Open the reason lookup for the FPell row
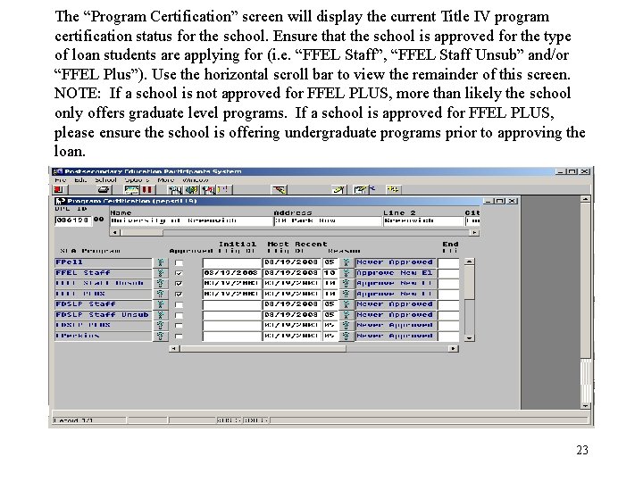 347,262
